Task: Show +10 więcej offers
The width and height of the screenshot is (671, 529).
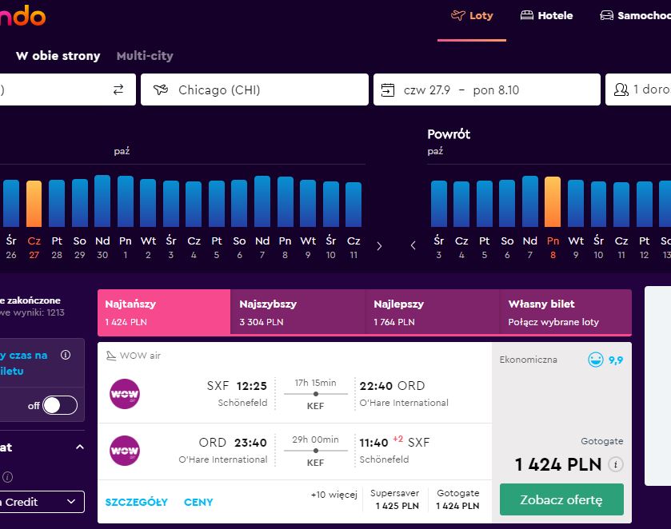Action: click(334, 495)
